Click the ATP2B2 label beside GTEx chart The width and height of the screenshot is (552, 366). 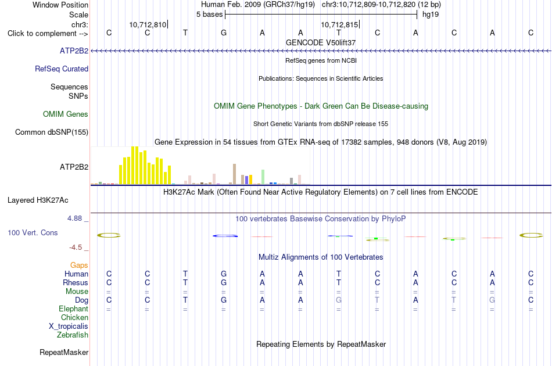coord(74,167)
